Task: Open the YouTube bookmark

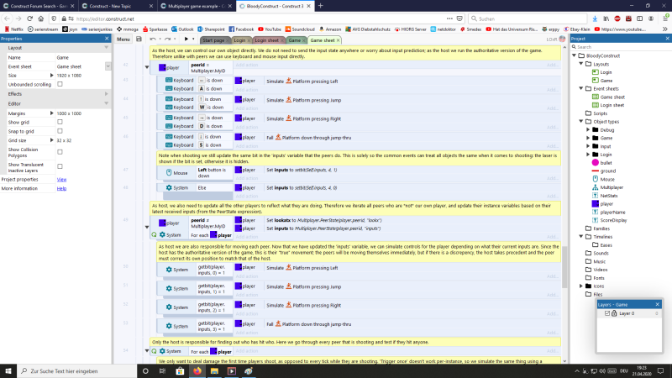Action: (269, 29)
